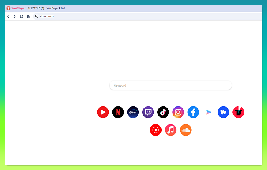This screenshot has width=267, height=170.
Task: Open the Apple Music shortcut
Action: coord(171,130)
